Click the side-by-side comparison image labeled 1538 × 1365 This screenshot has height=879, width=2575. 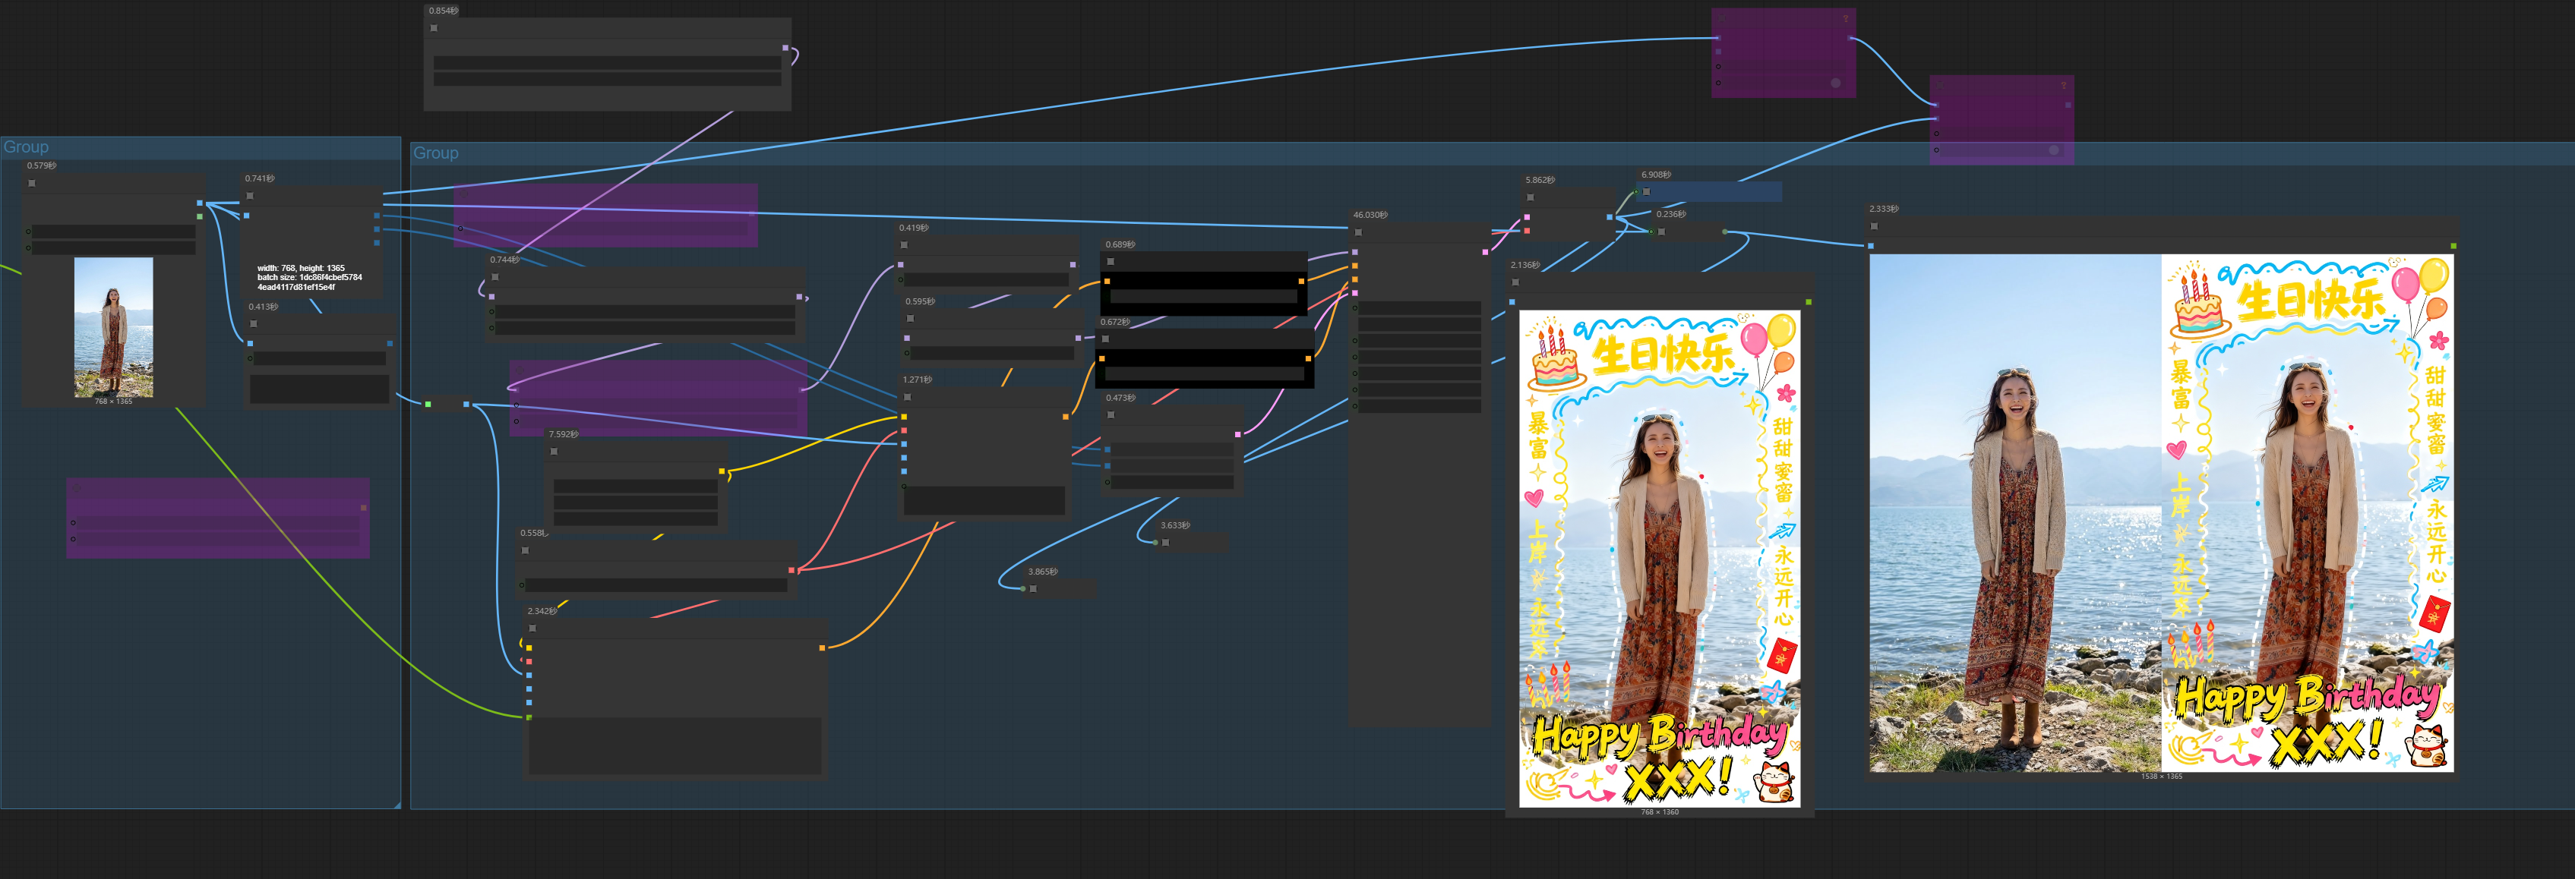[x=2161, y=512]
